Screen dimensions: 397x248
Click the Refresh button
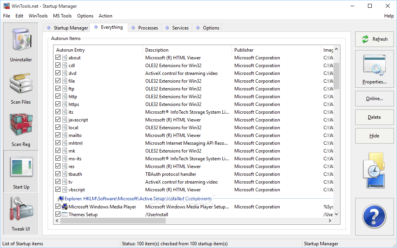tap(375, 39)
